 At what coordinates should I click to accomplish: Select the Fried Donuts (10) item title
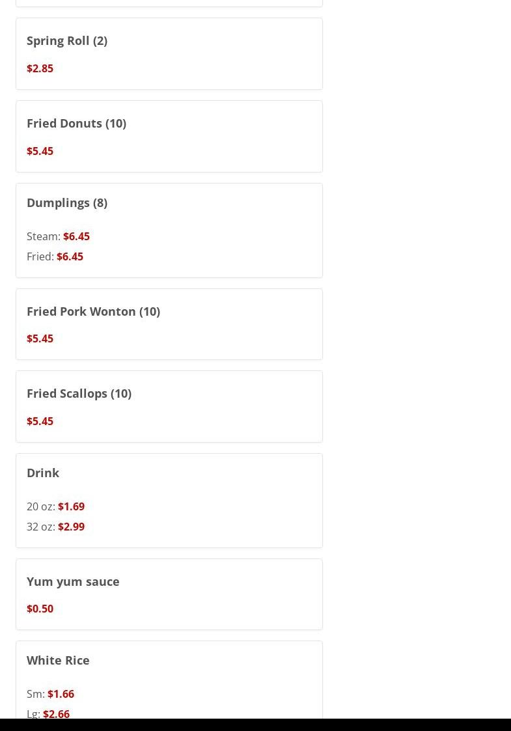(76, 123)
